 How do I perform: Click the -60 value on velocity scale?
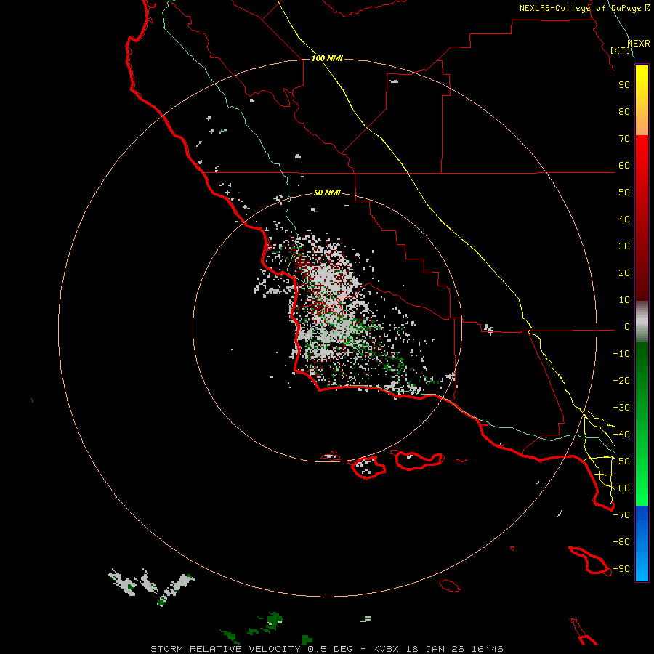pos(621,488)
